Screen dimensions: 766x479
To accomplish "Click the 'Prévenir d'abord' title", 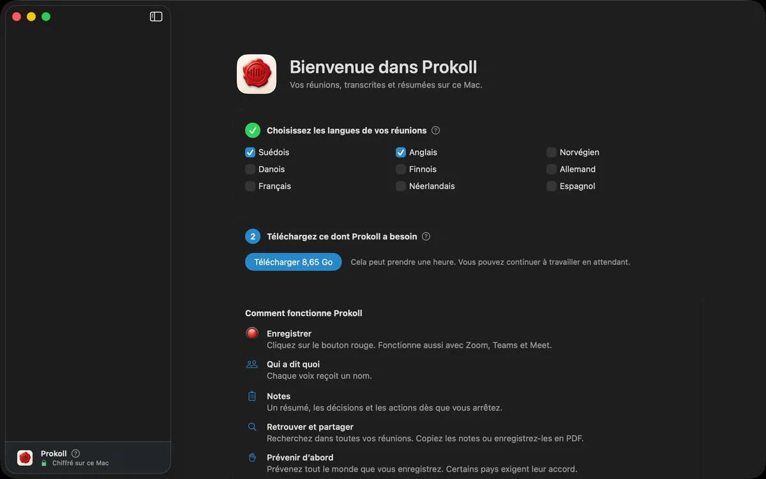I will pos(300,457).
